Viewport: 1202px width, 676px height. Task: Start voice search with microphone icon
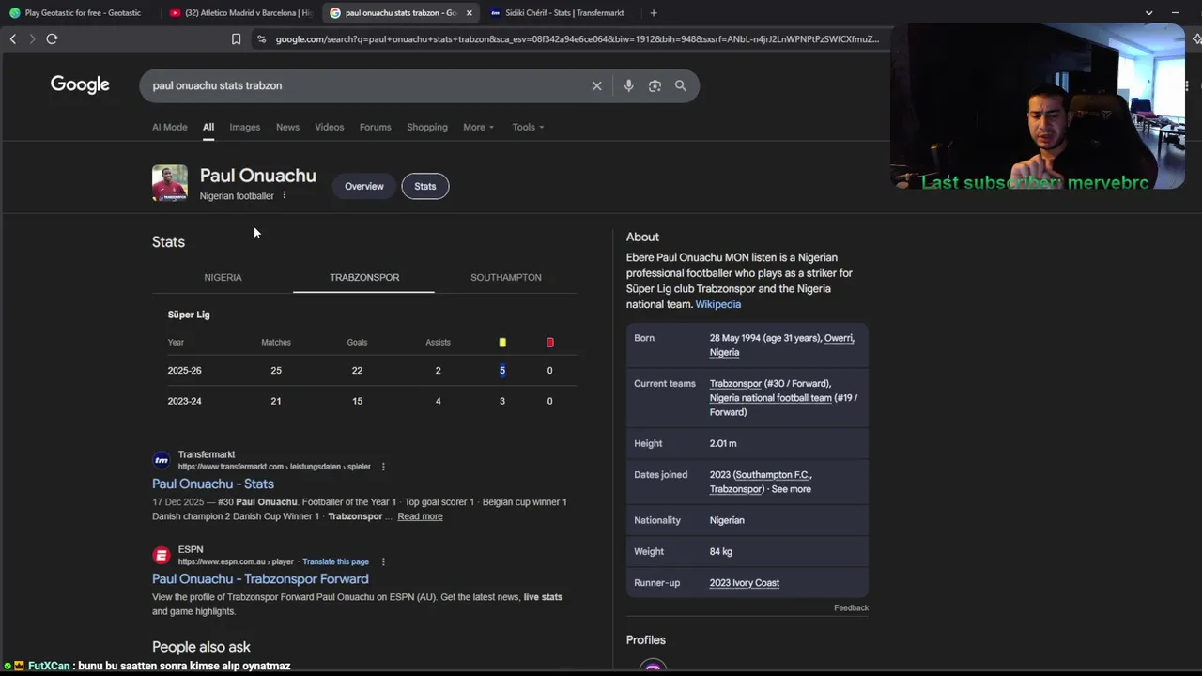point(628,85)
